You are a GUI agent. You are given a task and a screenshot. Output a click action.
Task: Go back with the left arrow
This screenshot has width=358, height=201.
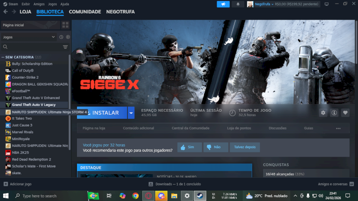(x=5, y=12)
